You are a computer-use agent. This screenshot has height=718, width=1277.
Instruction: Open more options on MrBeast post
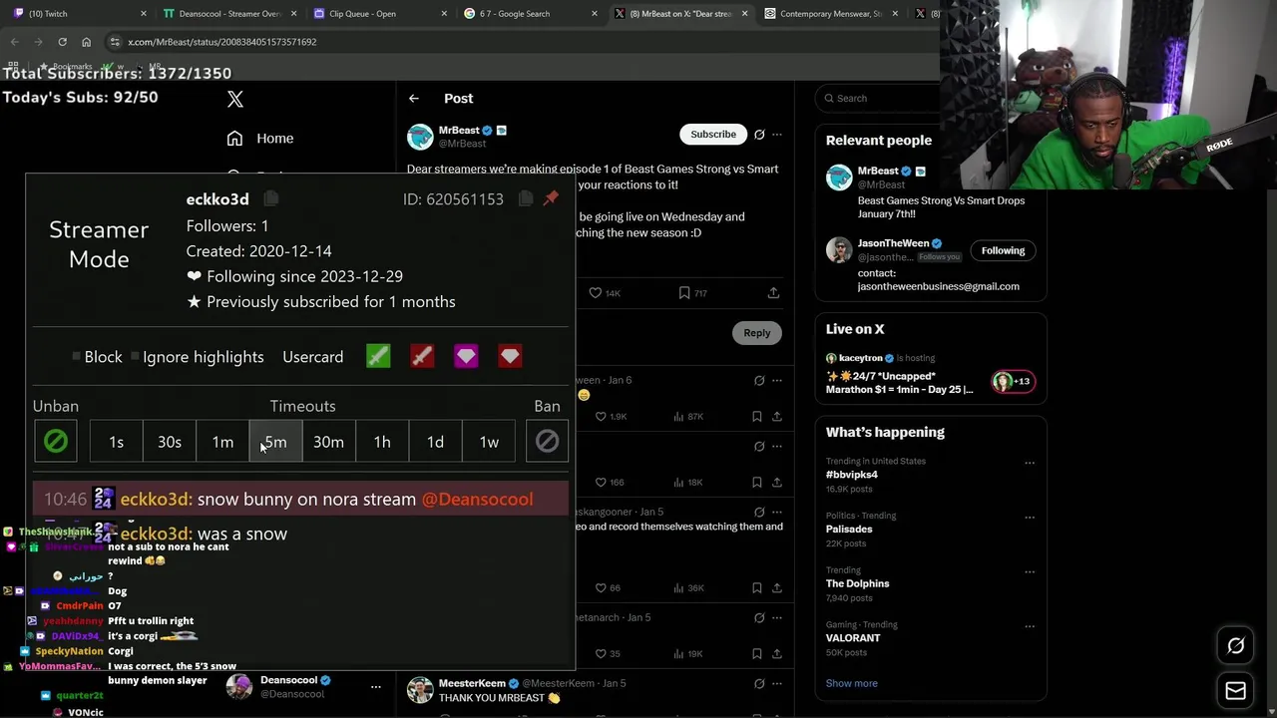click(x=777, y=134)
